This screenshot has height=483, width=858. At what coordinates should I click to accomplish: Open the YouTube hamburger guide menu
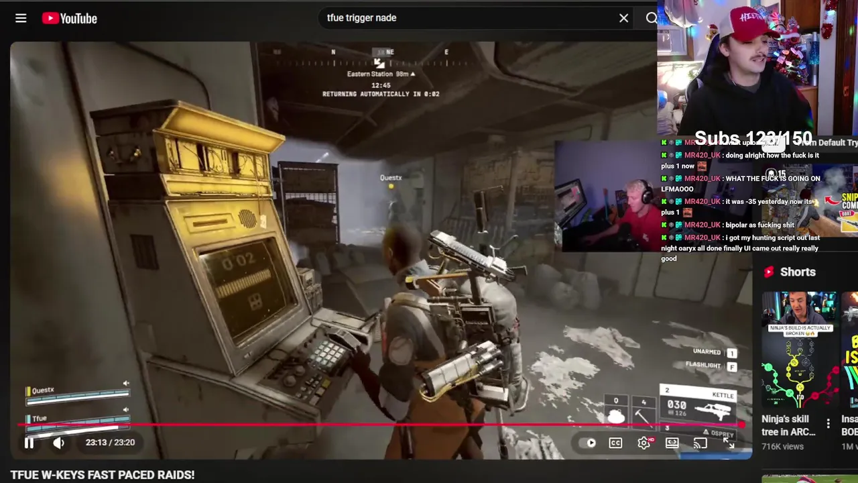click(x=21, y=18)
